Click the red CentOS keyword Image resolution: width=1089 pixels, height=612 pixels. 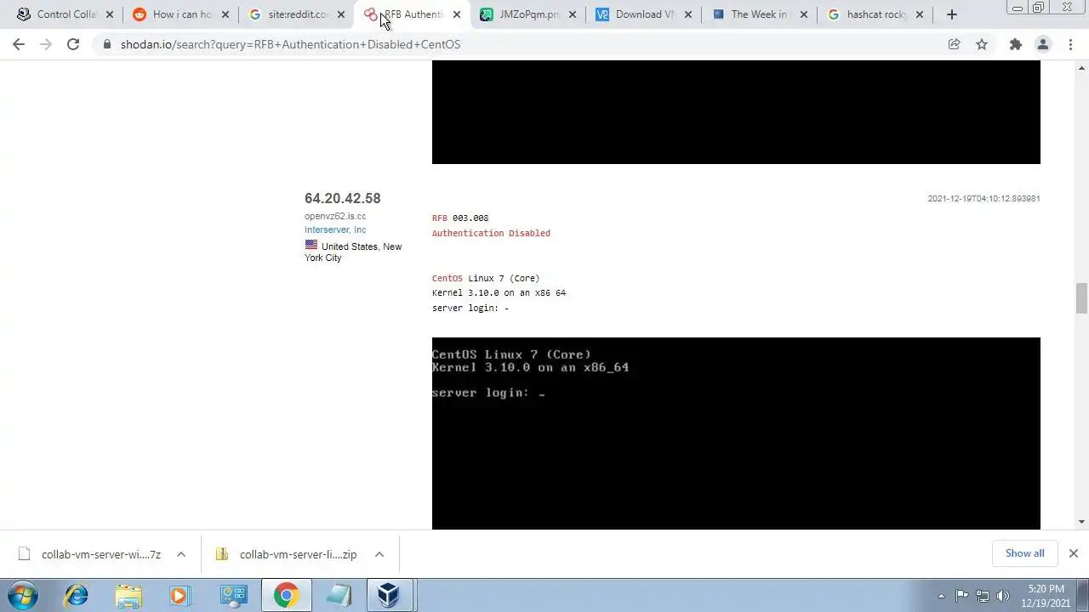pos(448,278)
